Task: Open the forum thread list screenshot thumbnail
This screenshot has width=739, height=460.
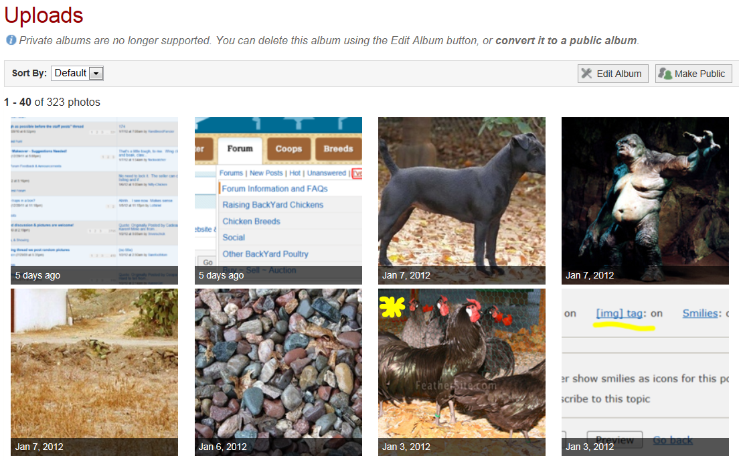Action: pyautogui.click(x=94, y=201)
